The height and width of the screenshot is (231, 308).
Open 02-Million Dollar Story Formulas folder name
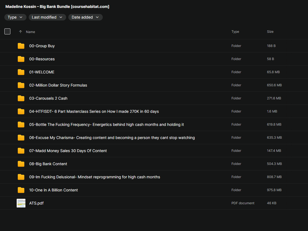pos(58,85)
